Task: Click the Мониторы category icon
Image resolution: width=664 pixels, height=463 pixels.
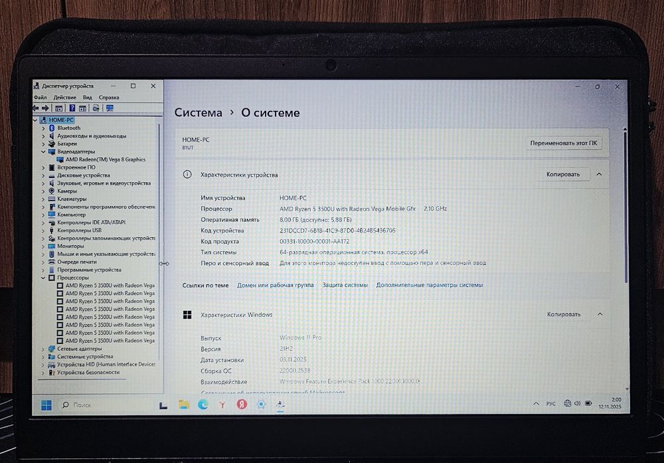Action: [52, 246]
